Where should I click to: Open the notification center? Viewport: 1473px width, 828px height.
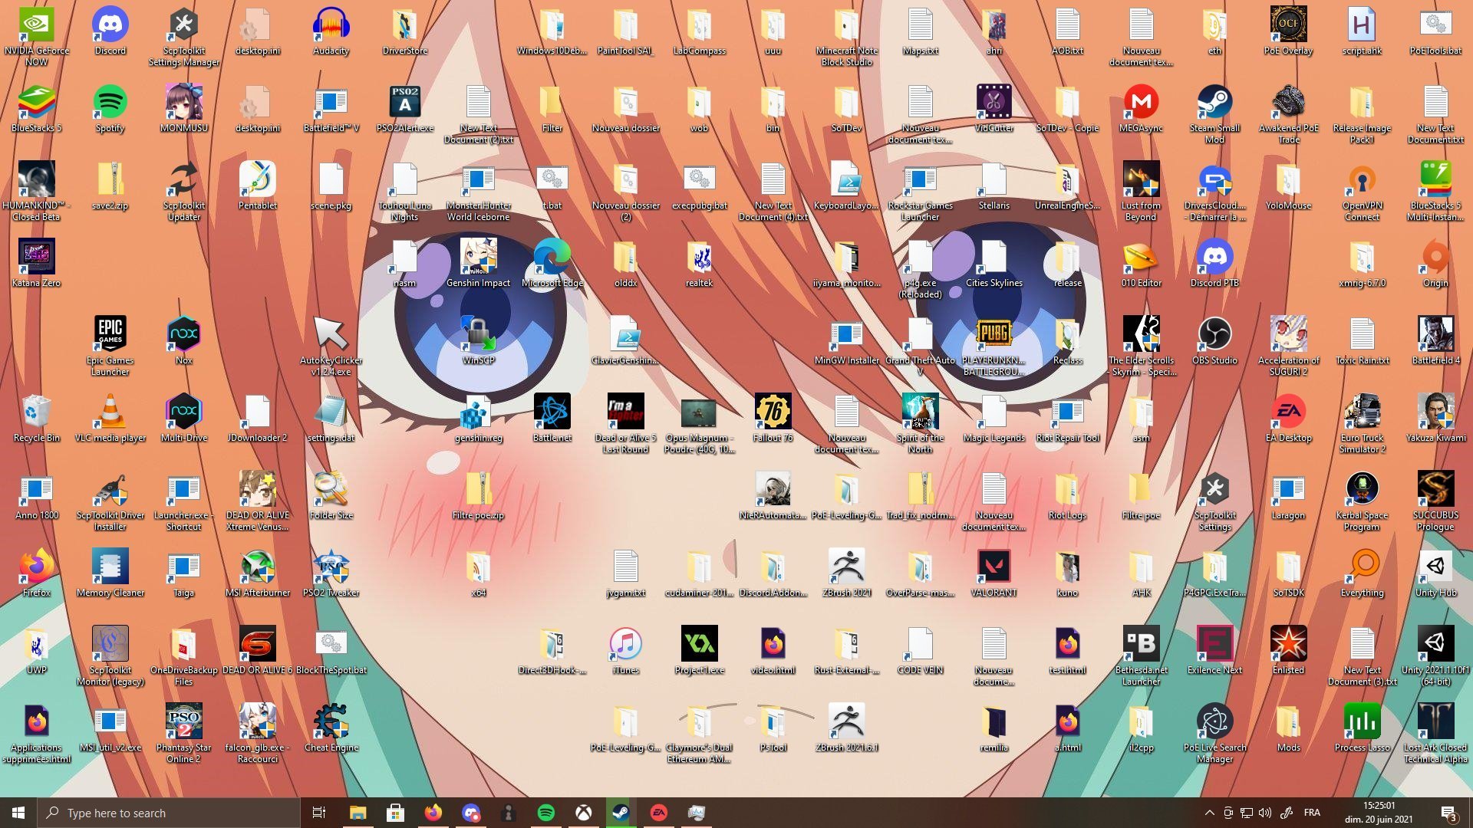point(1448,813)
